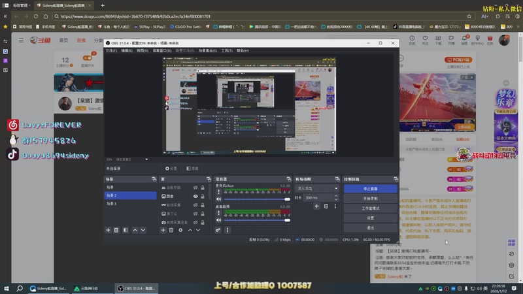
Task: Increase the transition duration with up stepper
Action: tap(337, 196)
